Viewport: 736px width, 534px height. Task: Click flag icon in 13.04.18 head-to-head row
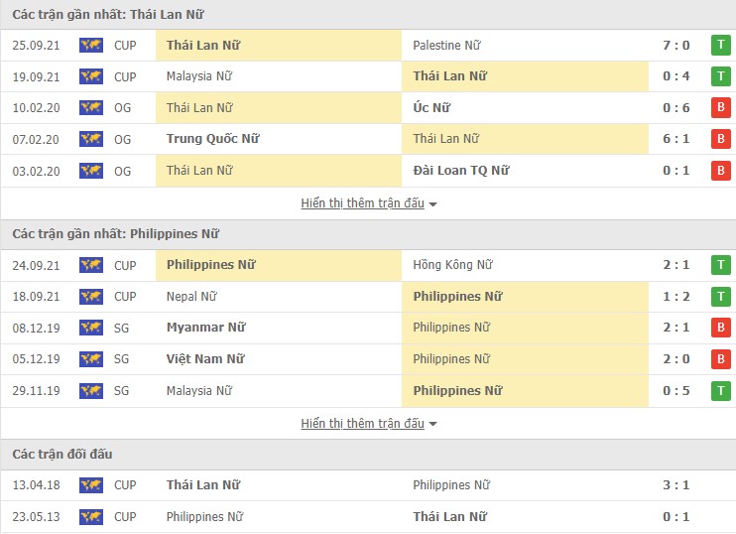coord(91,485)
